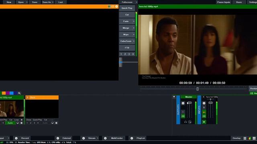Screen dimensions: 257x144
Task: Expand CubeZoom transition dropdown arrow
Action: click(x=134, y=41)
